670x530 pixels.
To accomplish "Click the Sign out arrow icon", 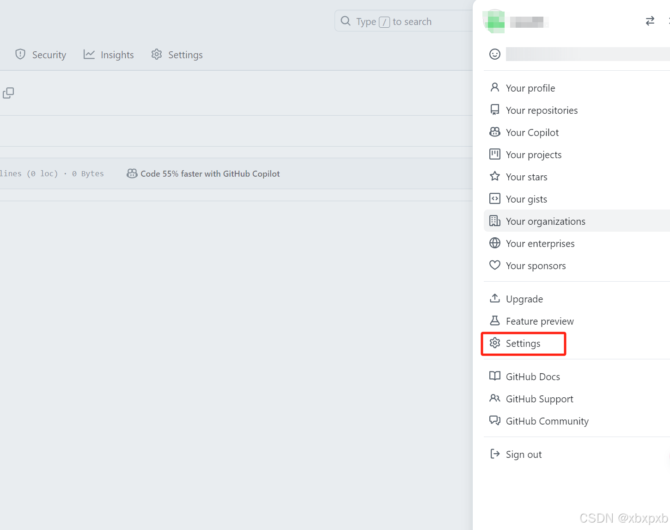I will click(495, 454).
